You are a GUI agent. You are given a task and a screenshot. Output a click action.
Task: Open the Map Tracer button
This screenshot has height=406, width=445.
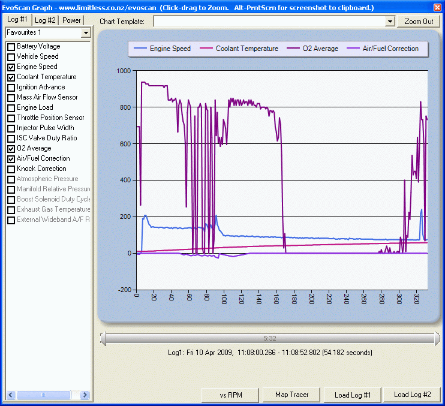point(291,395)
